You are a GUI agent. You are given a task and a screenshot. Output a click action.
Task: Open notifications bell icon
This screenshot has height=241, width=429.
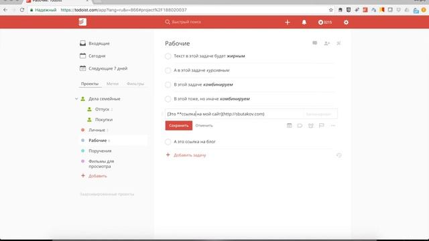(x=304, y=22)
